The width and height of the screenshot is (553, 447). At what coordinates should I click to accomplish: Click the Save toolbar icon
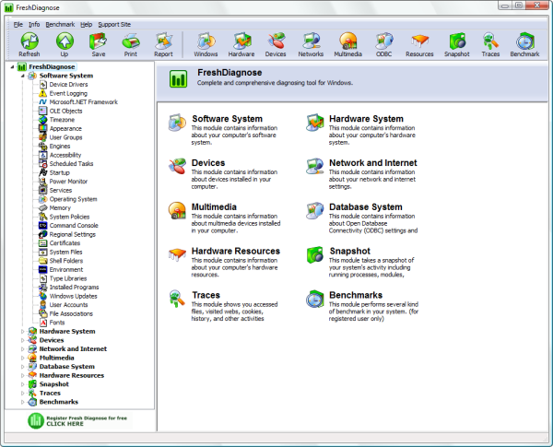pos(98,41)
